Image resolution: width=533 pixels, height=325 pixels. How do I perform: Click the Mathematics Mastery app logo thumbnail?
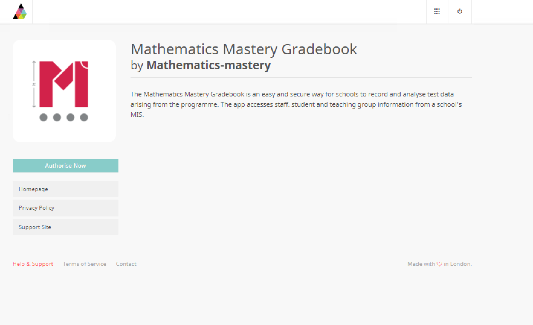click(x=64, y=91)
